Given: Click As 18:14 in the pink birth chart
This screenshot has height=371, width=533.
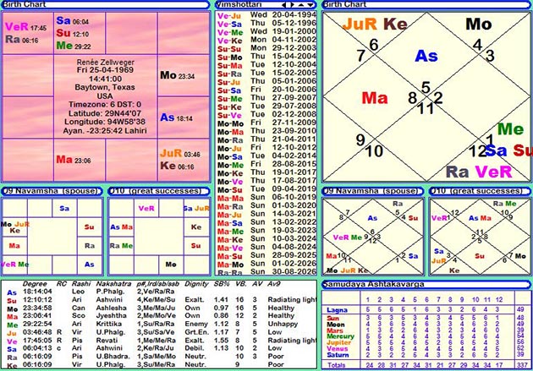Looking at the screenshot, I should click(177, 117).
